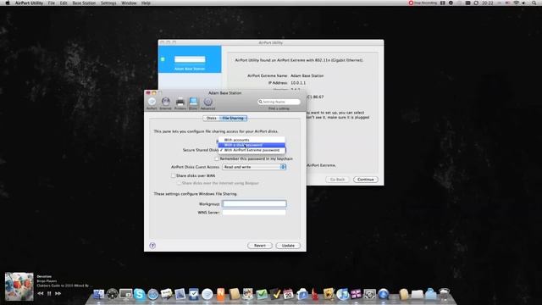Open the AirPort pane in the toolbar
The image size is (542, 305).
(x=152, y=103)
